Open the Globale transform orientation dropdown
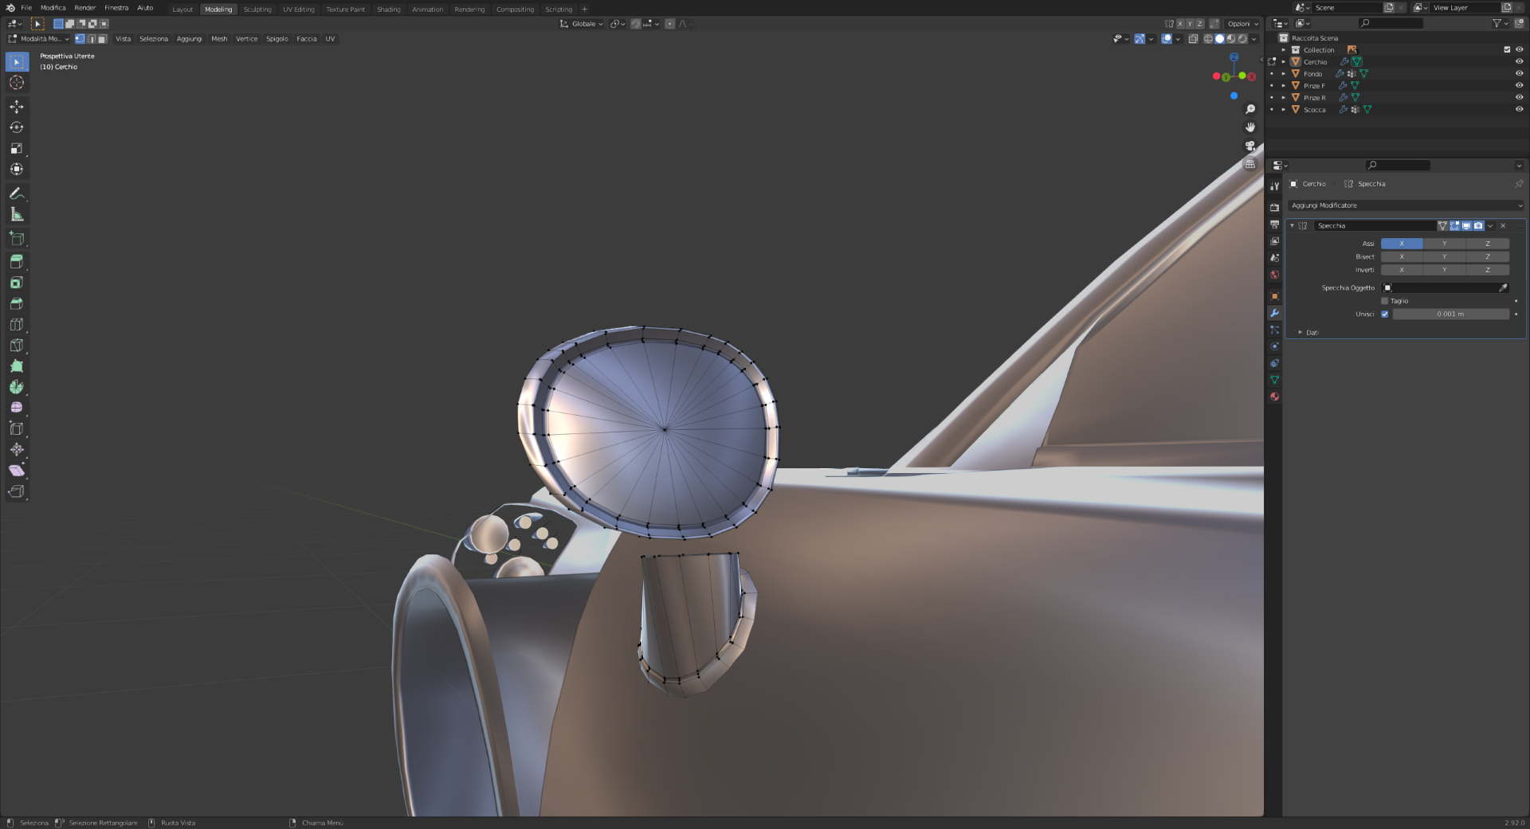Screen dimensions: 1530x829 (582, 24)
